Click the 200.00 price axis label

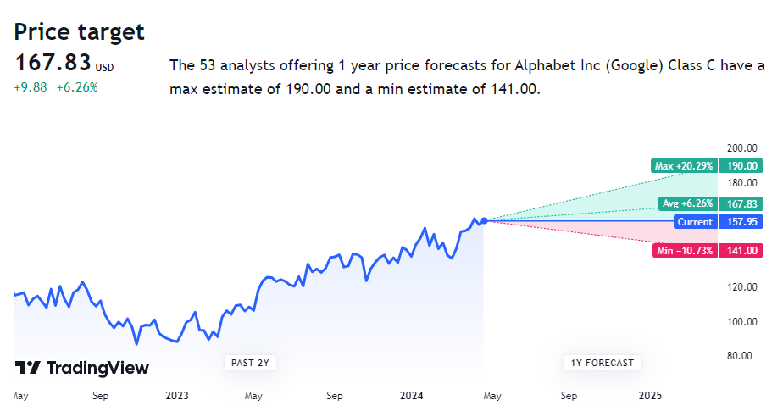point(741,147)
